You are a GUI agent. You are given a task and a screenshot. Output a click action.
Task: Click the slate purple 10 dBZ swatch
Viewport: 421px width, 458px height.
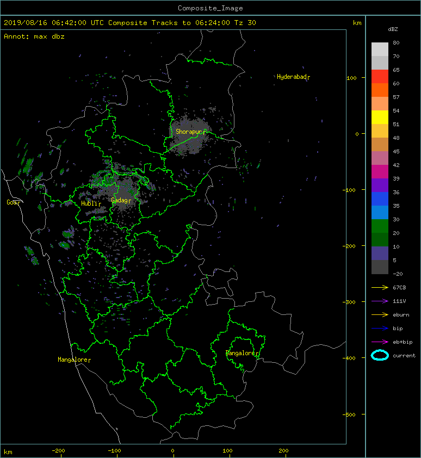pos(380,253)
